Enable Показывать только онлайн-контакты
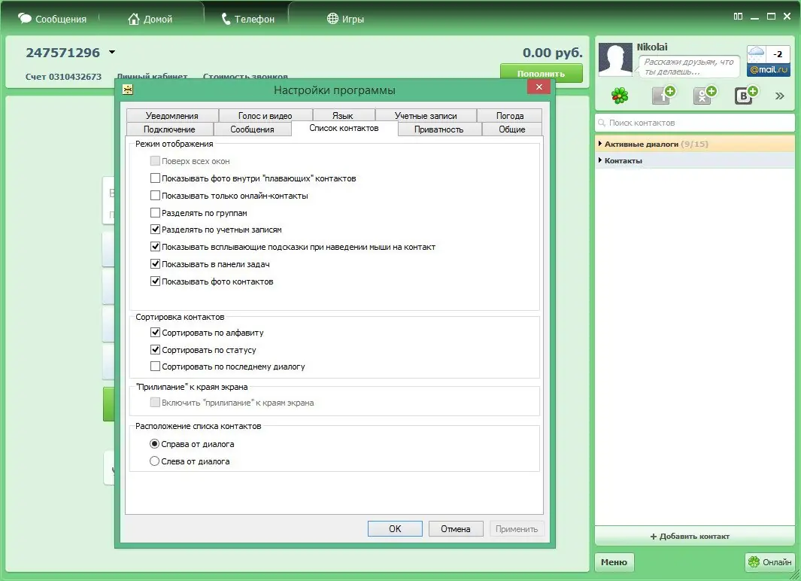The height and width of the screenshot is (581, 801). pos(155,195)
